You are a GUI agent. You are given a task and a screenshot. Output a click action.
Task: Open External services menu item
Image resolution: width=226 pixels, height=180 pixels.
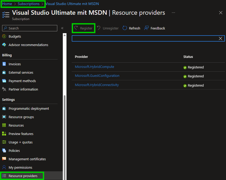point(21,72)
